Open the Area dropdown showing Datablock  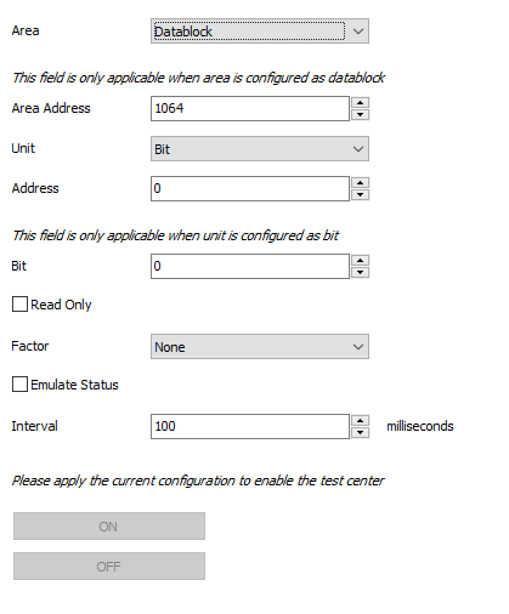(x=259, y=31)
